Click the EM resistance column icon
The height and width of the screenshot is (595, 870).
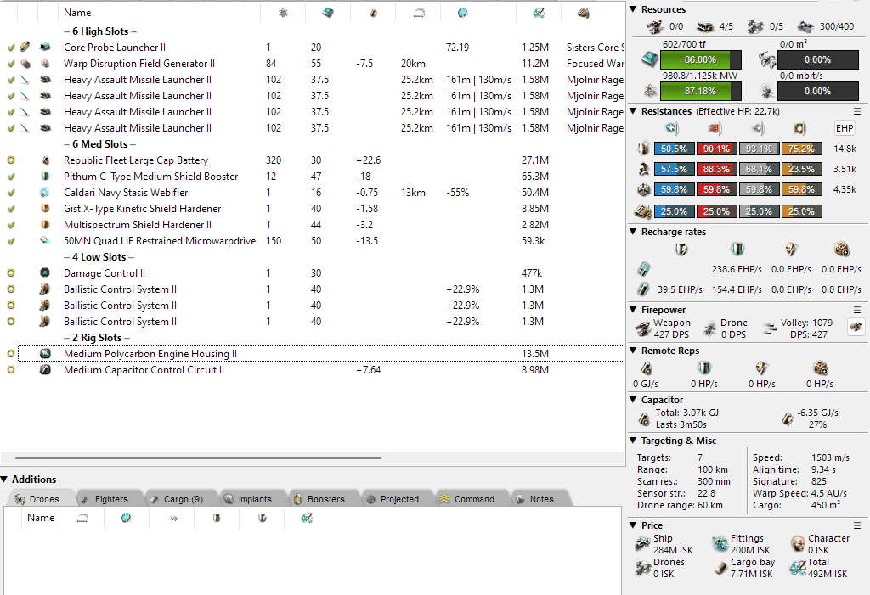pos(671,128)
